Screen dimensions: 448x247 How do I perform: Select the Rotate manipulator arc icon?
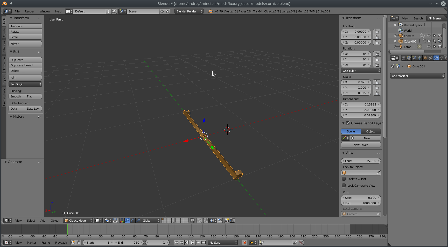(133, 221)
